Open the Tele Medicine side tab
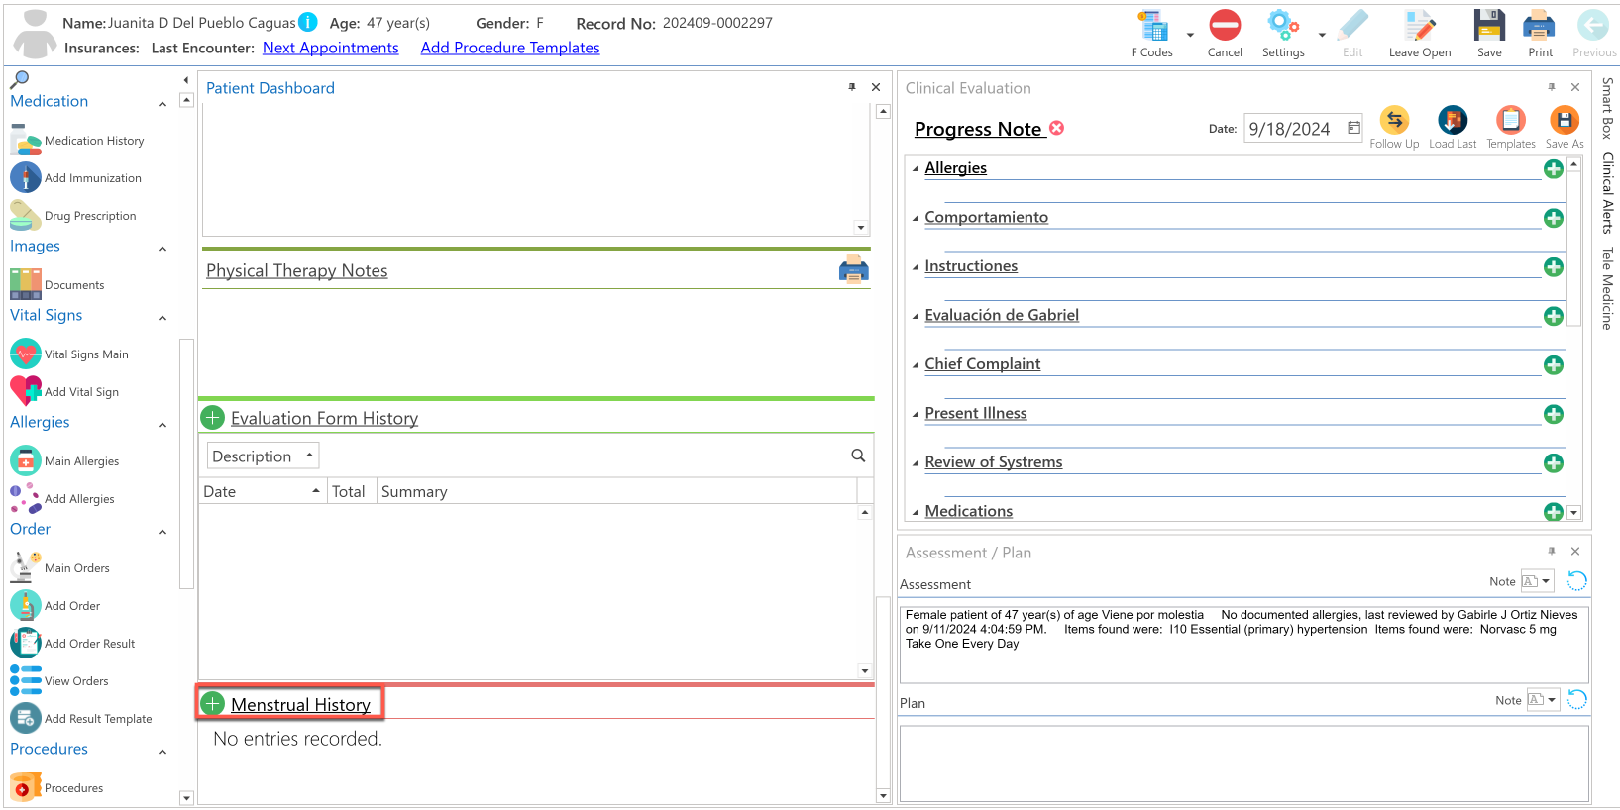 coord(1607,288)
